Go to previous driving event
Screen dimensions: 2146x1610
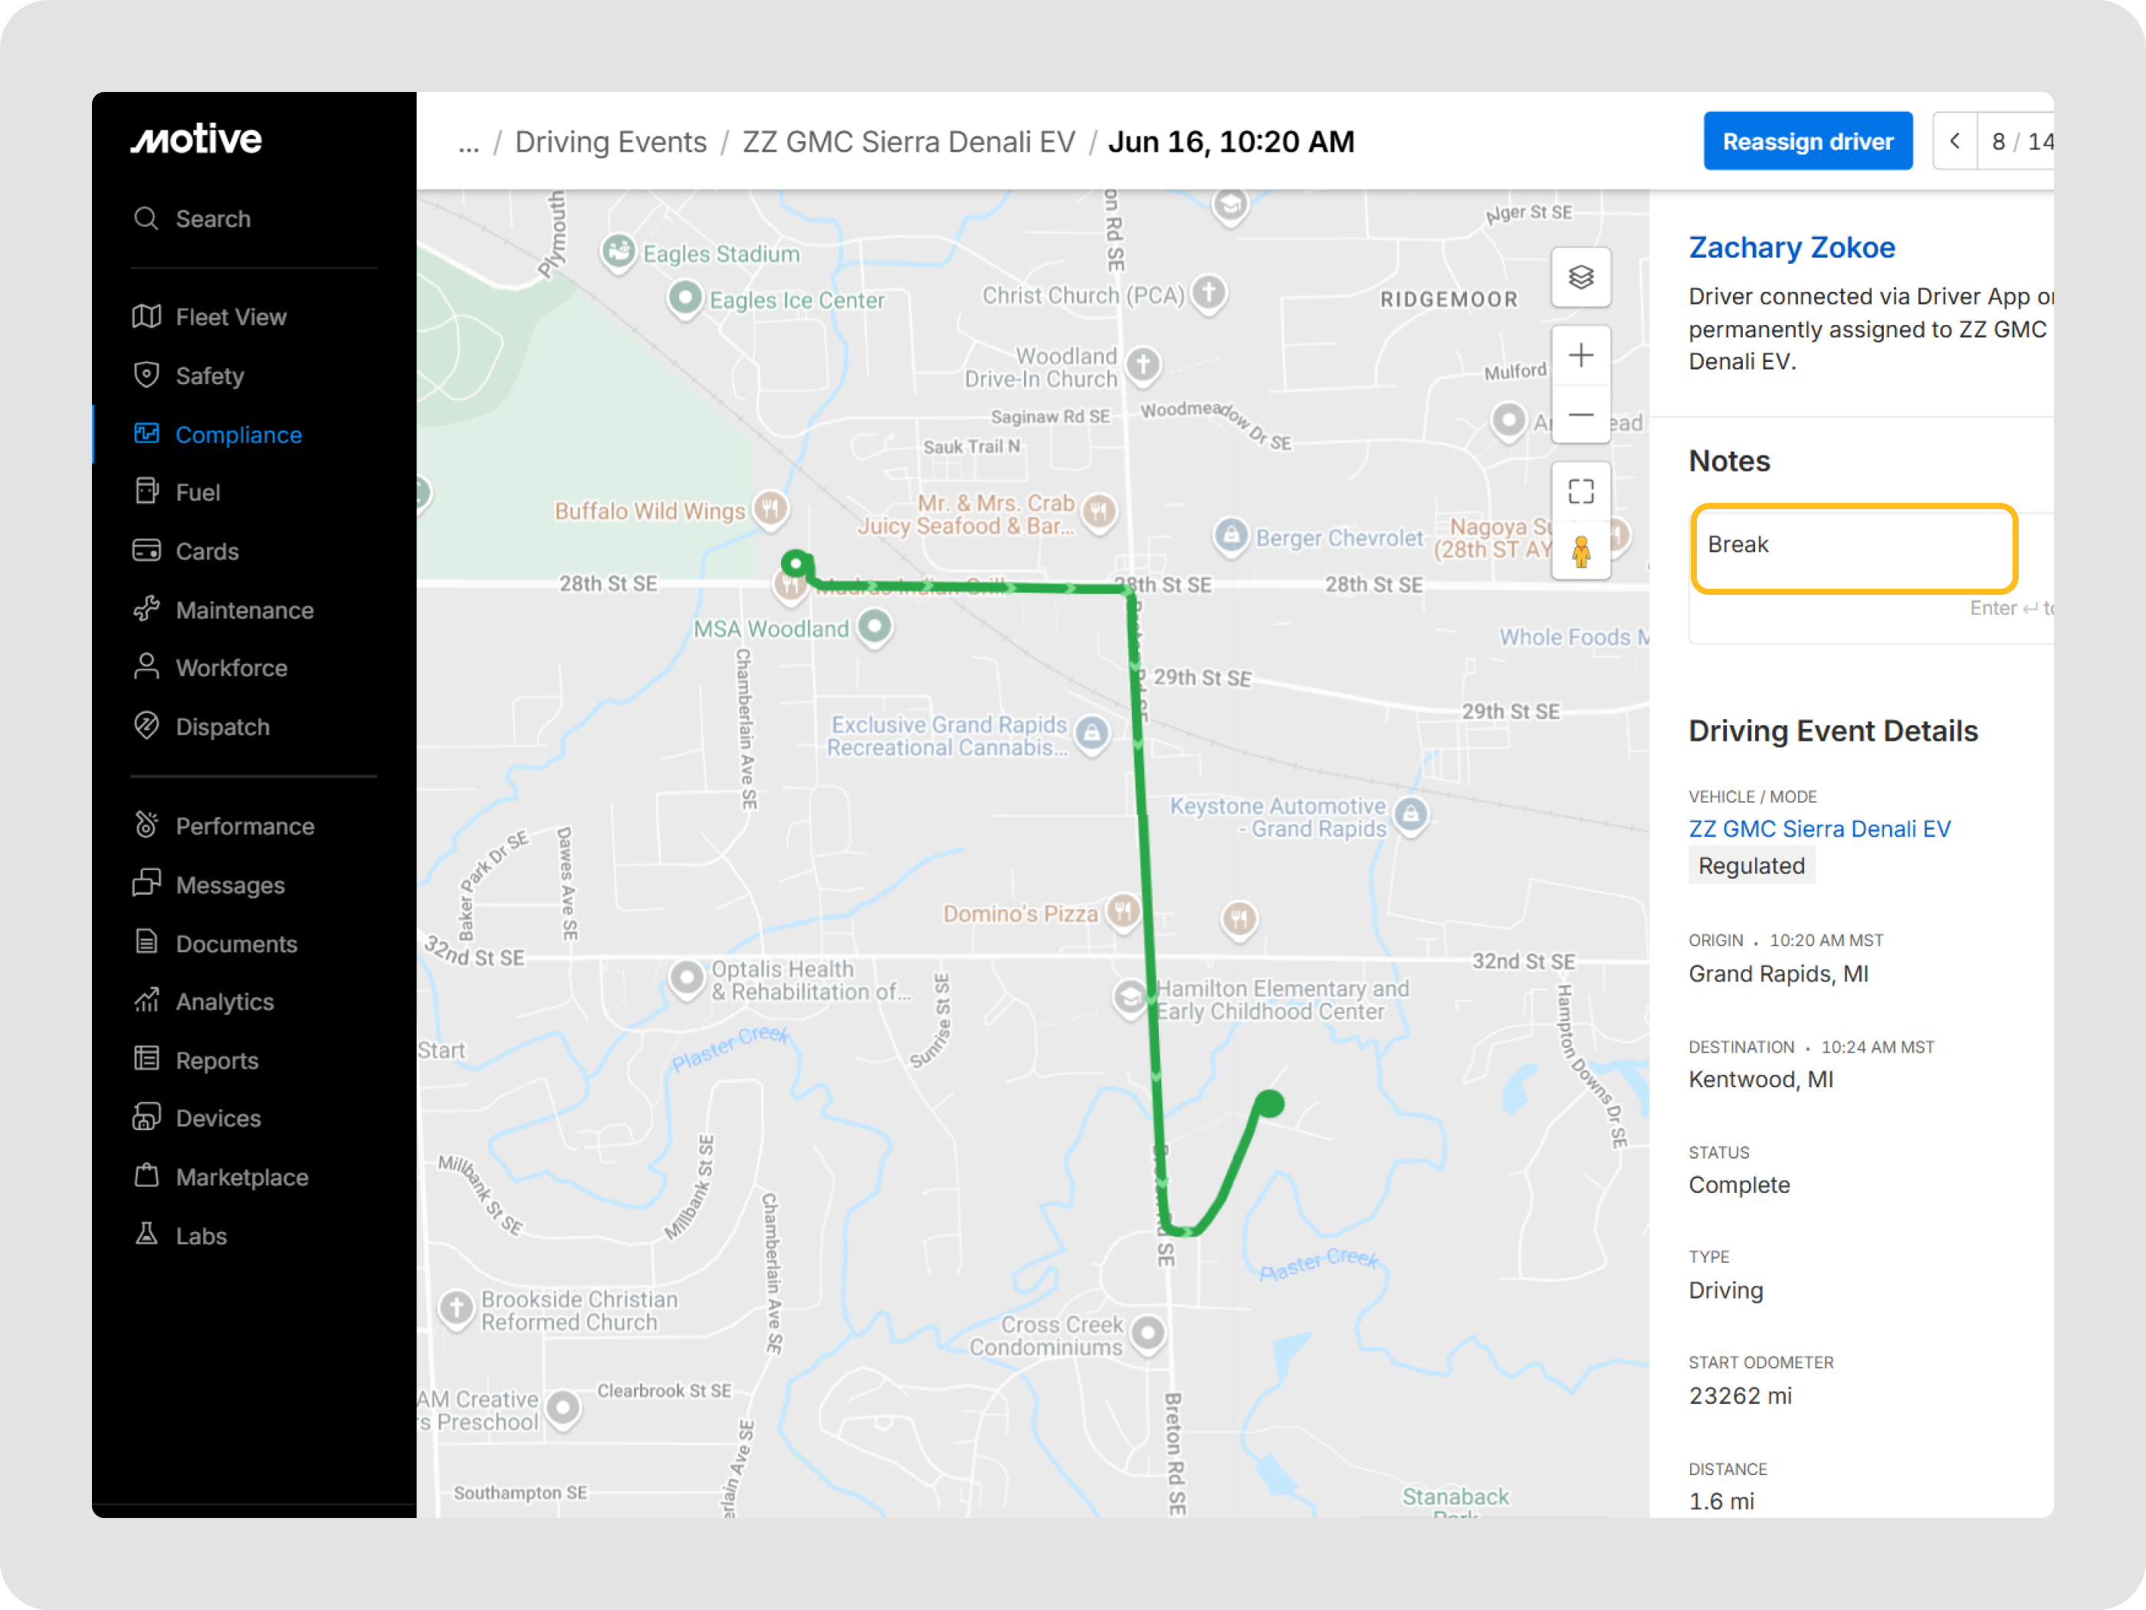1954,142
